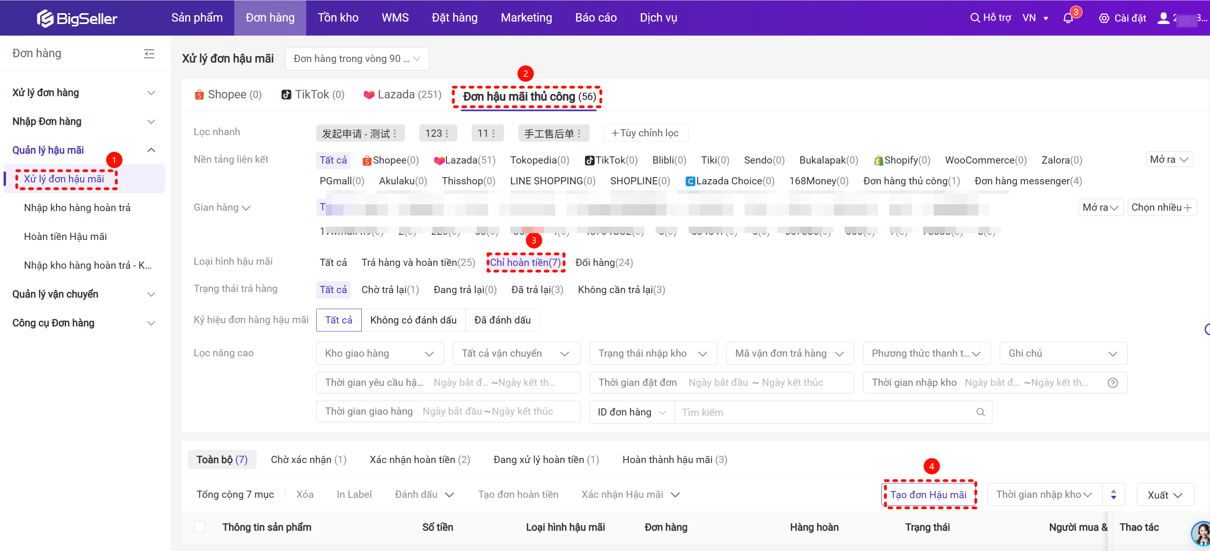Click the Hỗ trợ search icon
Image resolution: width=1210 pixels, height=551 pixels.
pyautogui.click(x=975, y=18)
